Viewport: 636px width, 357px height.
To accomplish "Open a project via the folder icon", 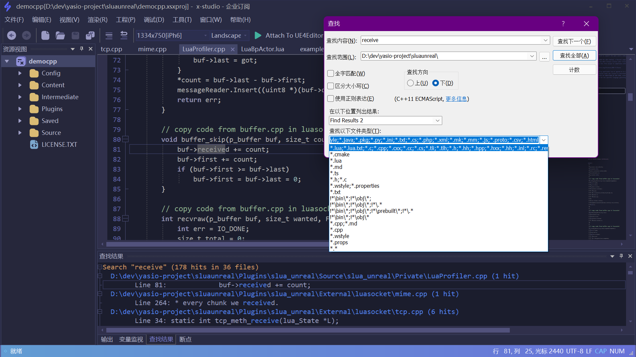I will coord(60,35).
